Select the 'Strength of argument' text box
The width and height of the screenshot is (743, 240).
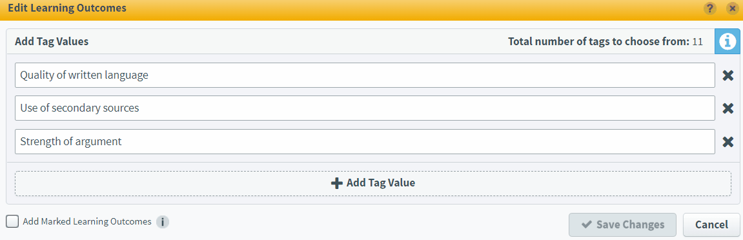point(365,141)
